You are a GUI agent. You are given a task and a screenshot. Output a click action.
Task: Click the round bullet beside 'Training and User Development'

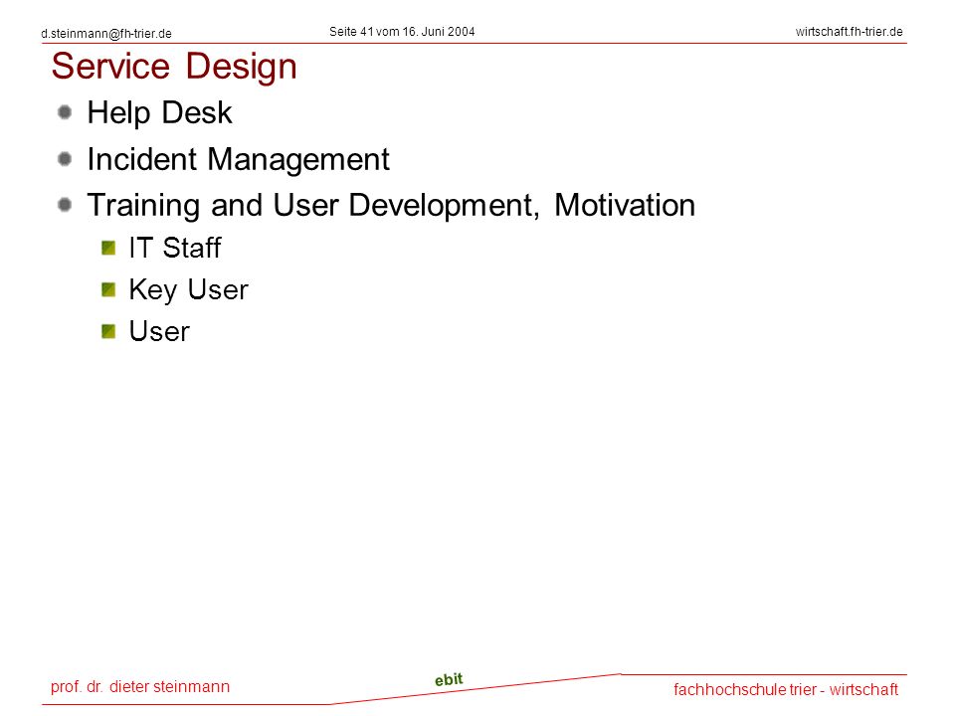pyautogui.click(x=65, y=205)
